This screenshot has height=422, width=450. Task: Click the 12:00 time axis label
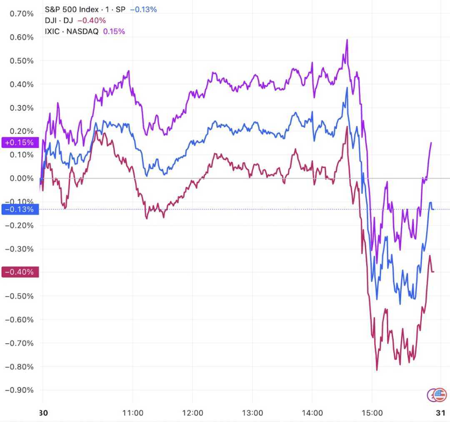[x=192, y=413]
